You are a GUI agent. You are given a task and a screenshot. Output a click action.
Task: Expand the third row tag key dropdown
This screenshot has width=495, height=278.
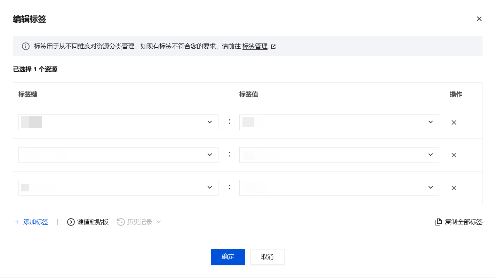click(209, 188)
